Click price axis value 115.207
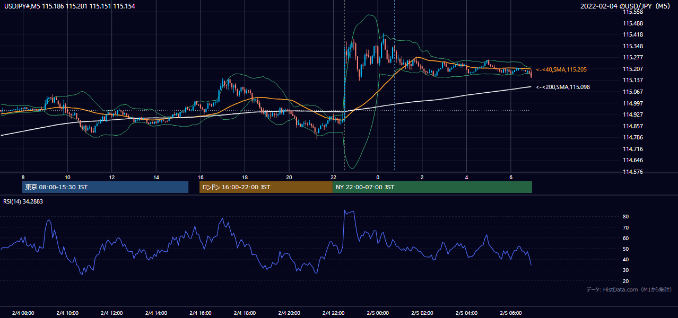This screenshot has width=678, height=318. 632,69
